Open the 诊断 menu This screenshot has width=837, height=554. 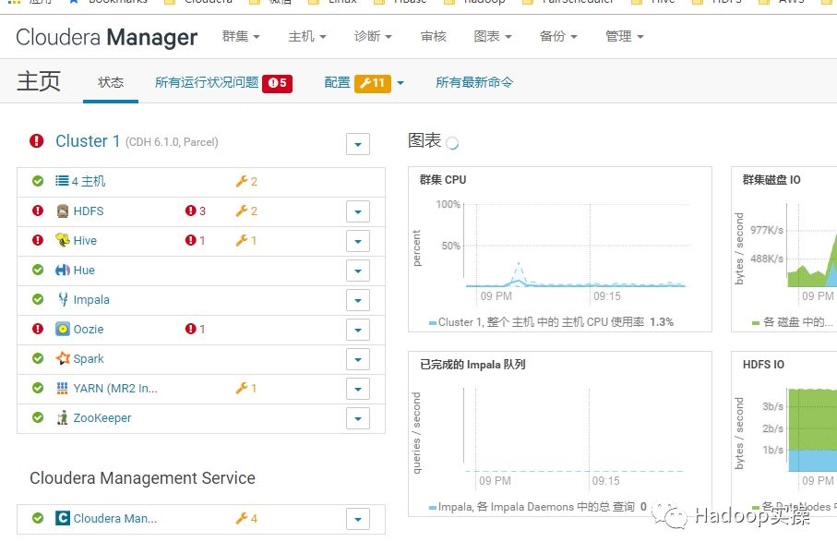[x=373, y=36]
